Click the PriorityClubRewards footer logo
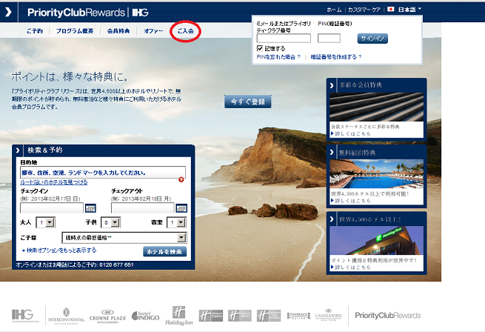 coord(388,316)
